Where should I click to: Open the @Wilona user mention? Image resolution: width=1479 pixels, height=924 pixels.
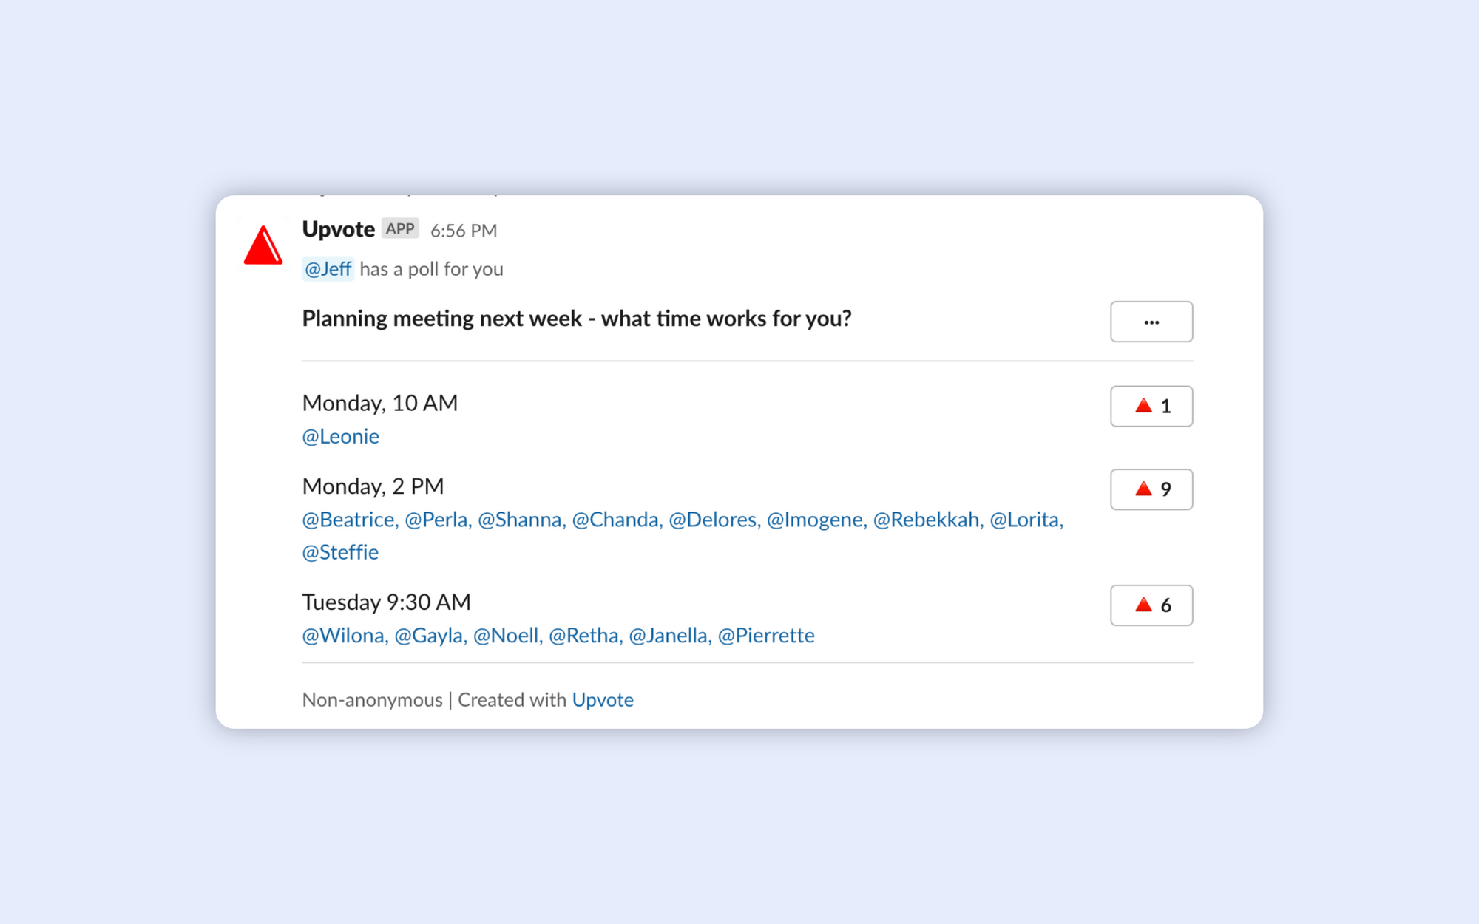pos(343,636)
